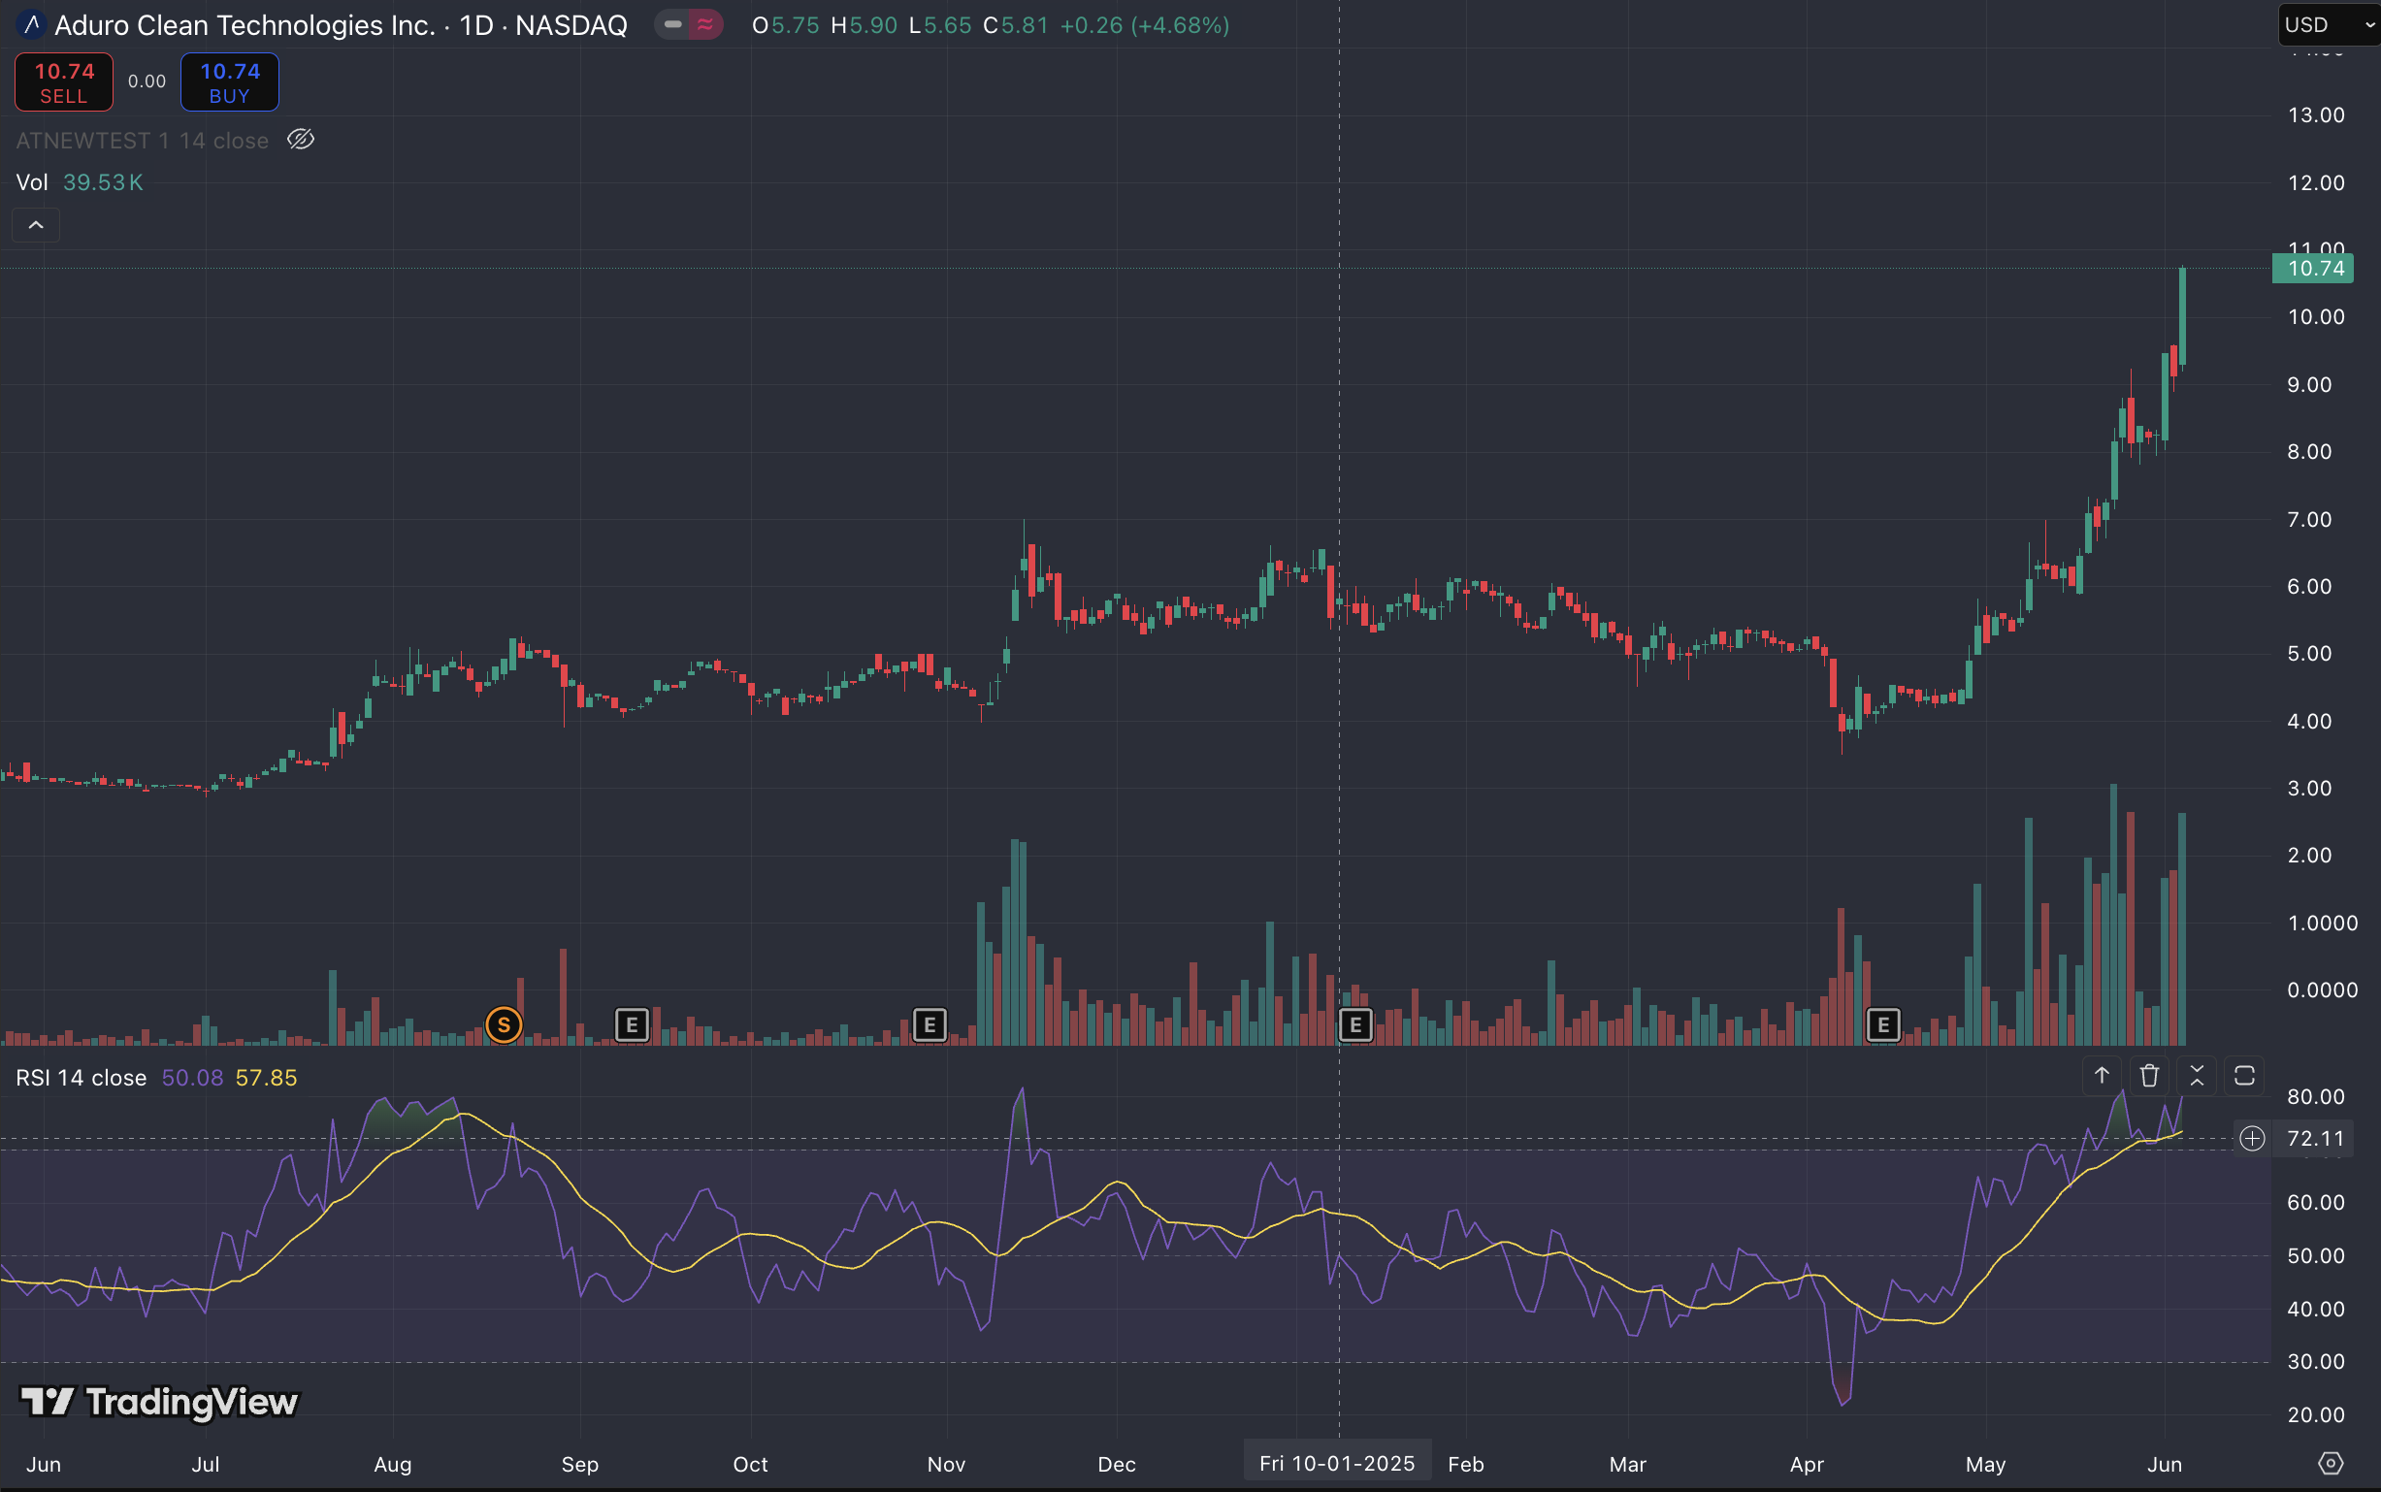Click the earnings E marker near February
2381x1492 pixels.
tap(1354, 1025)
